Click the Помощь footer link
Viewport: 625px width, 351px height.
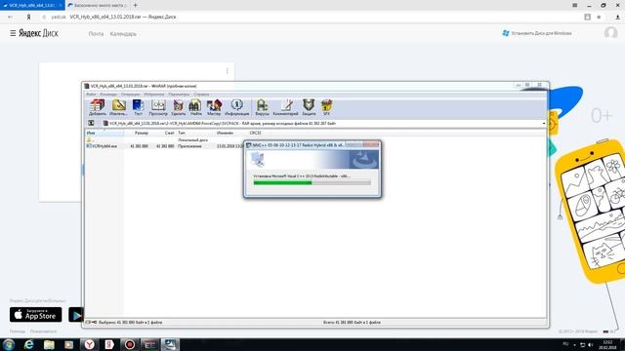(x=18, y=331)
